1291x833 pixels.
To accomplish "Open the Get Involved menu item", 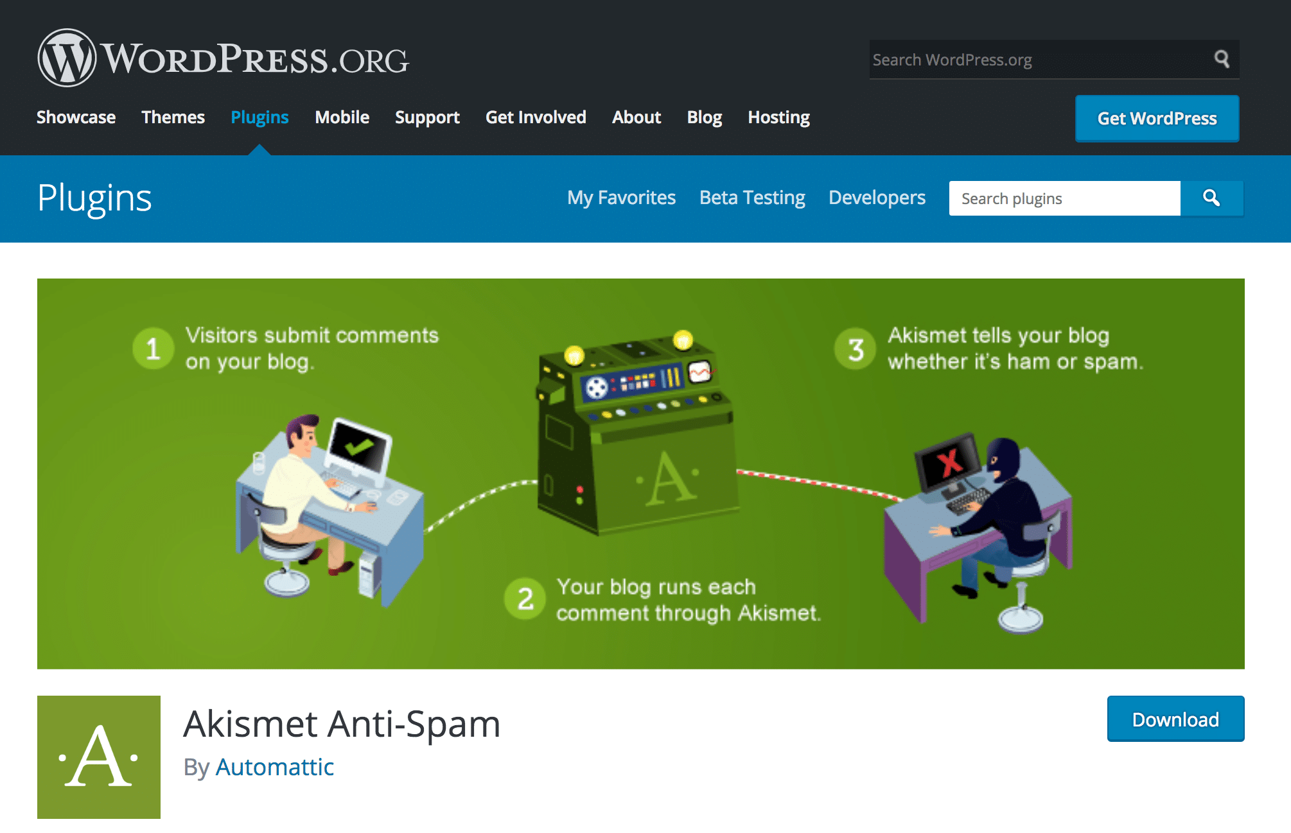I will (536, 117).
